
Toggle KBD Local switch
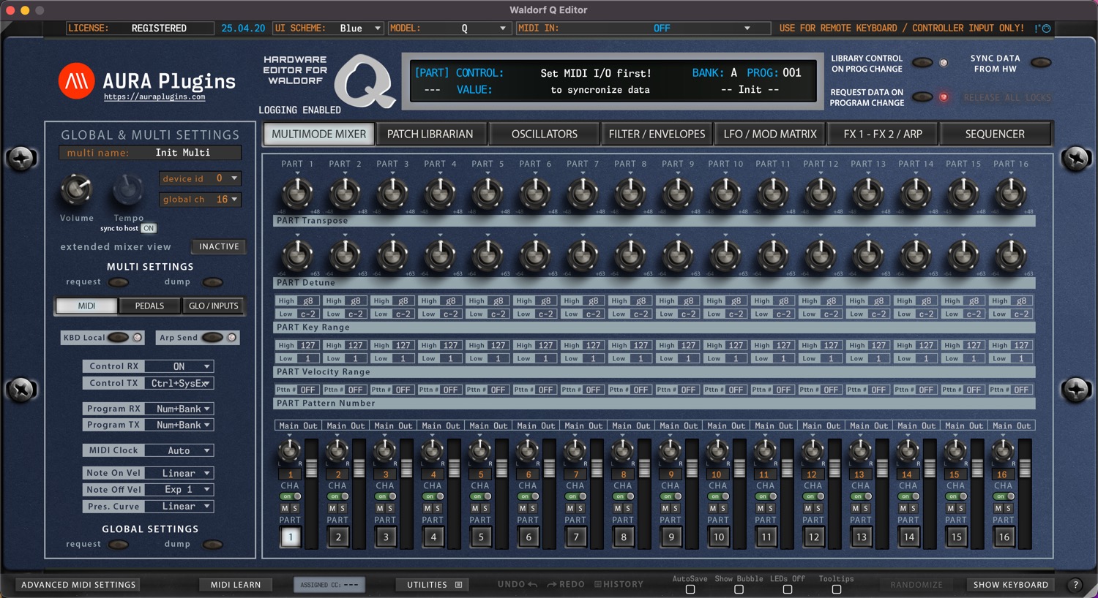(118, 338)
